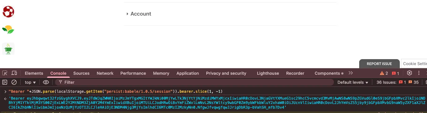Open the Network tab
Viewport: 427px width, 113px height.
pos(105,73)
